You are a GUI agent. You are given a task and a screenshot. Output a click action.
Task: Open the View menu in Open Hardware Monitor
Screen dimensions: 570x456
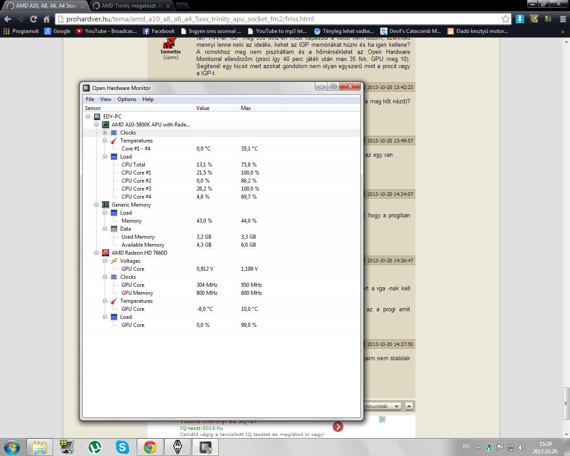106,99
